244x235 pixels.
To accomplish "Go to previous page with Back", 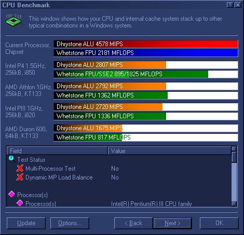I will (133, 223).
